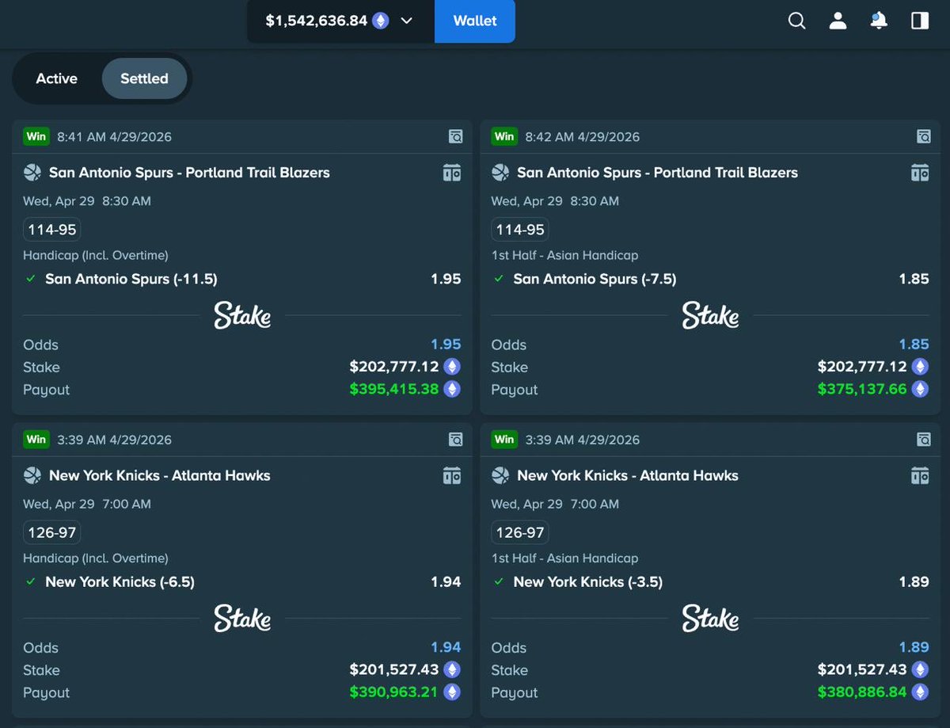Click the $380,886.84 payout amount
This screenshot has width=950, height=728.
point(862,692)
